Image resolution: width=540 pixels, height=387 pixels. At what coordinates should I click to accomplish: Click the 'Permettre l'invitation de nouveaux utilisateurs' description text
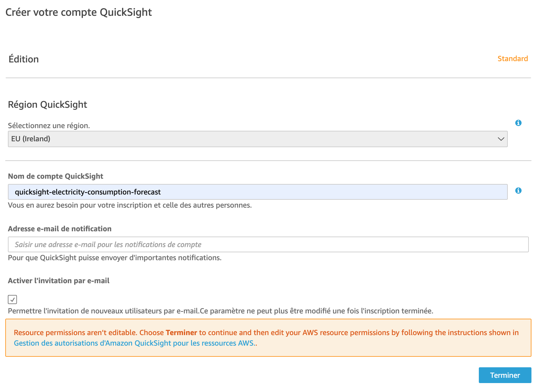[x=220, y=311]
